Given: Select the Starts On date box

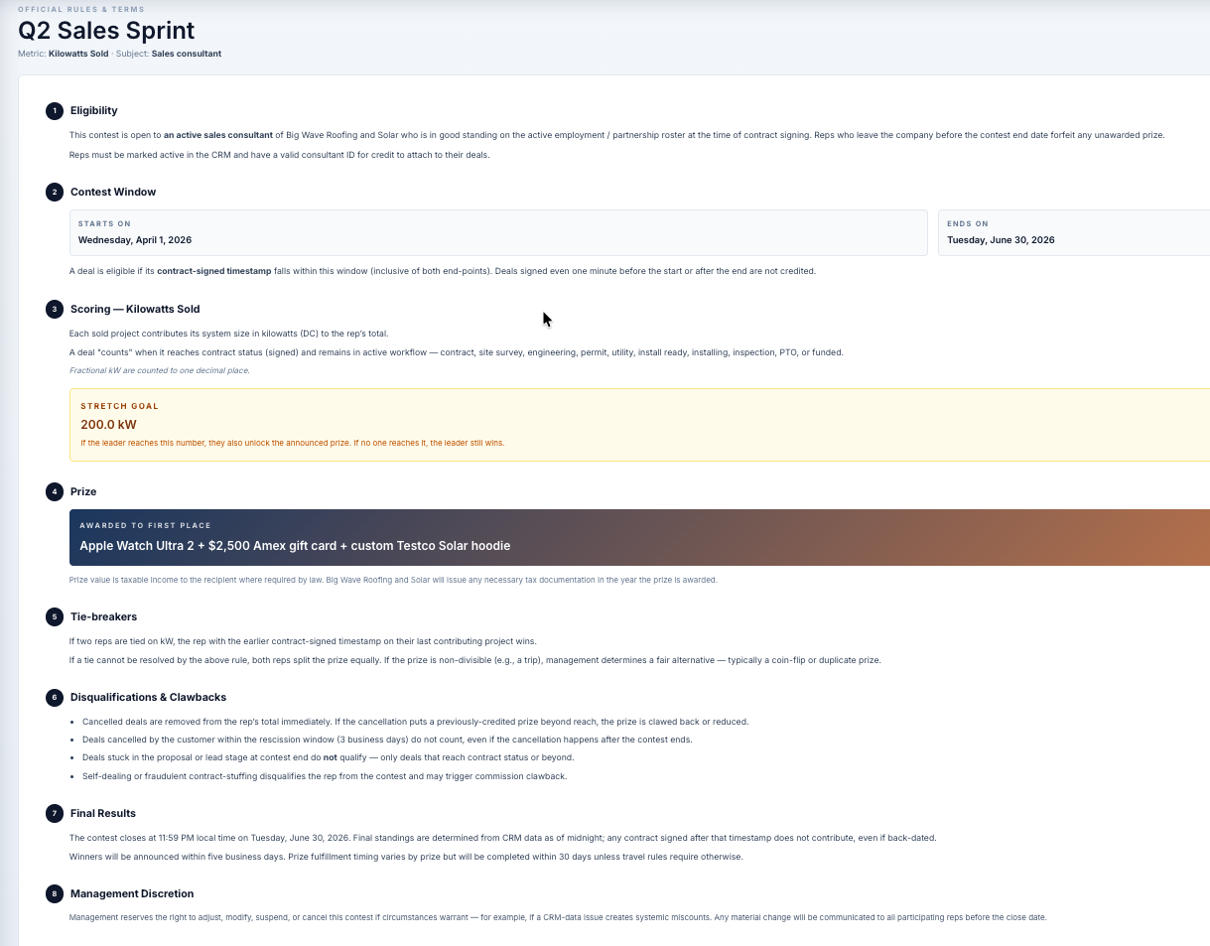Looking at the screenshot, I should (x=498, y=232).
